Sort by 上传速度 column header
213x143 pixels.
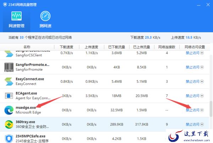point(92,47)
